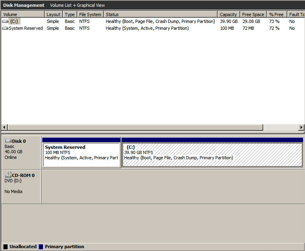305x251 pixels.
Task: Click the No Media text
Action: click(x=13, y=191)
